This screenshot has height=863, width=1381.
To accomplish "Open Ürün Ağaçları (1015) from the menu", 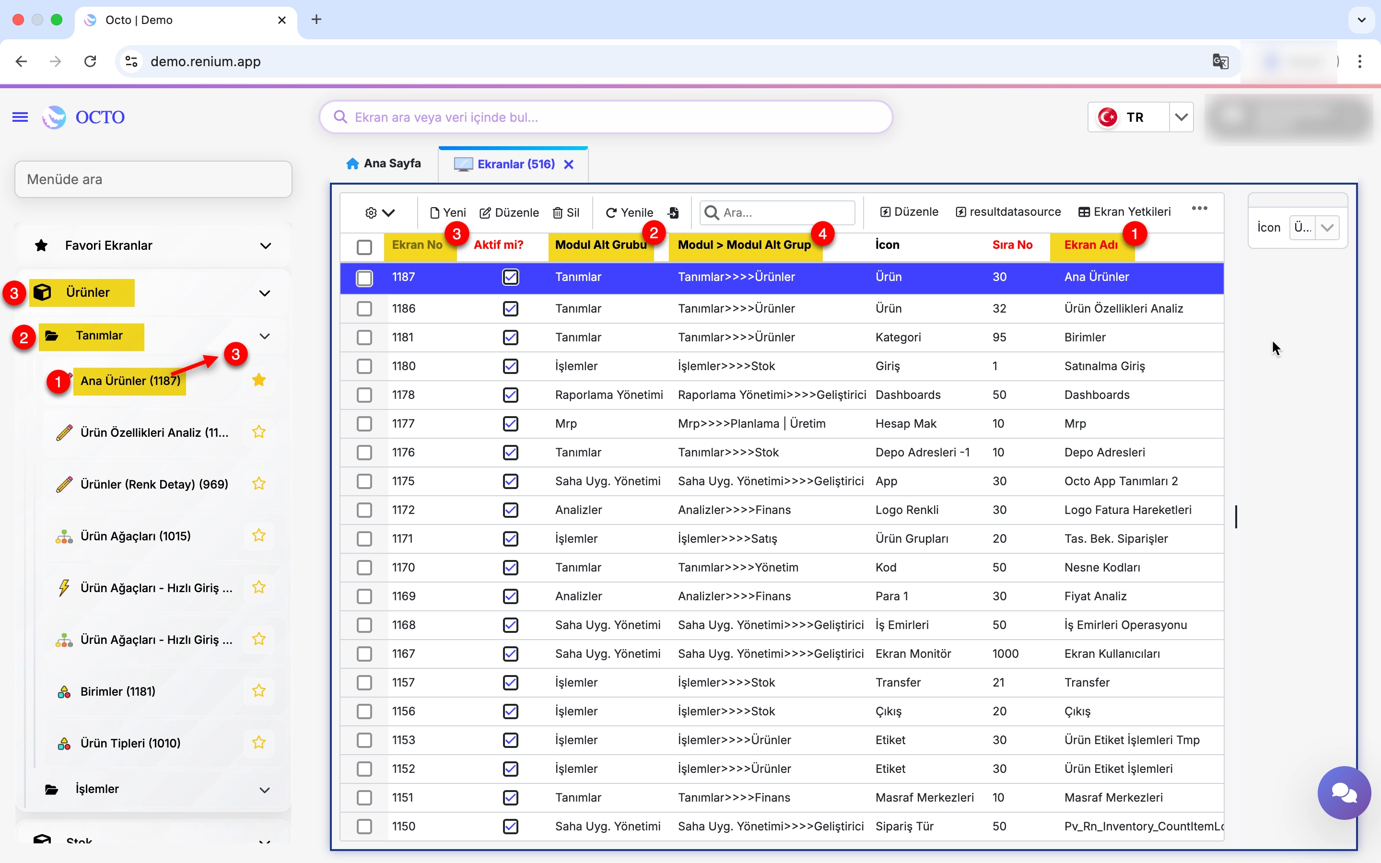I will [135, 536].
